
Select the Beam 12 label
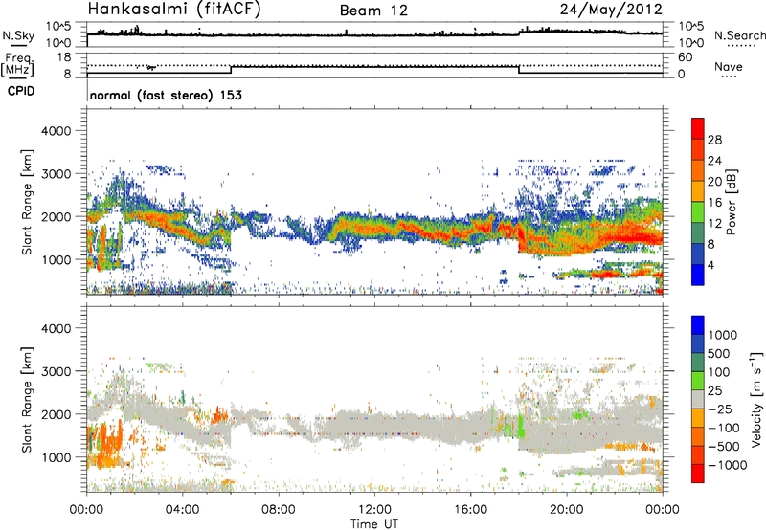point(373,11)
